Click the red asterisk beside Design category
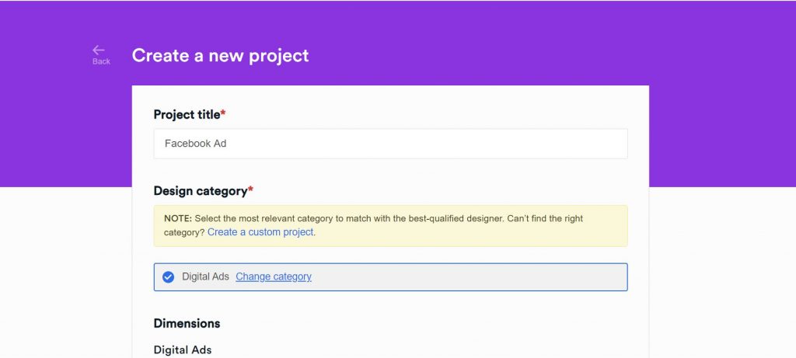This screenshot has width=796, height=358. tap(250, 189)
